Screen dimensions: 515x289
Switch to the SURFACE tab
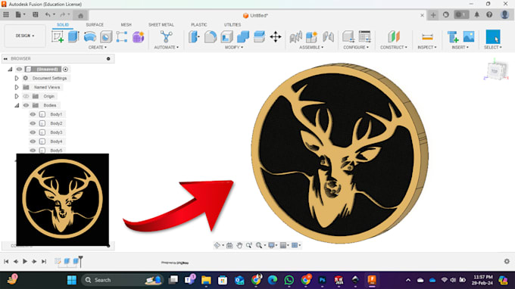95,25
